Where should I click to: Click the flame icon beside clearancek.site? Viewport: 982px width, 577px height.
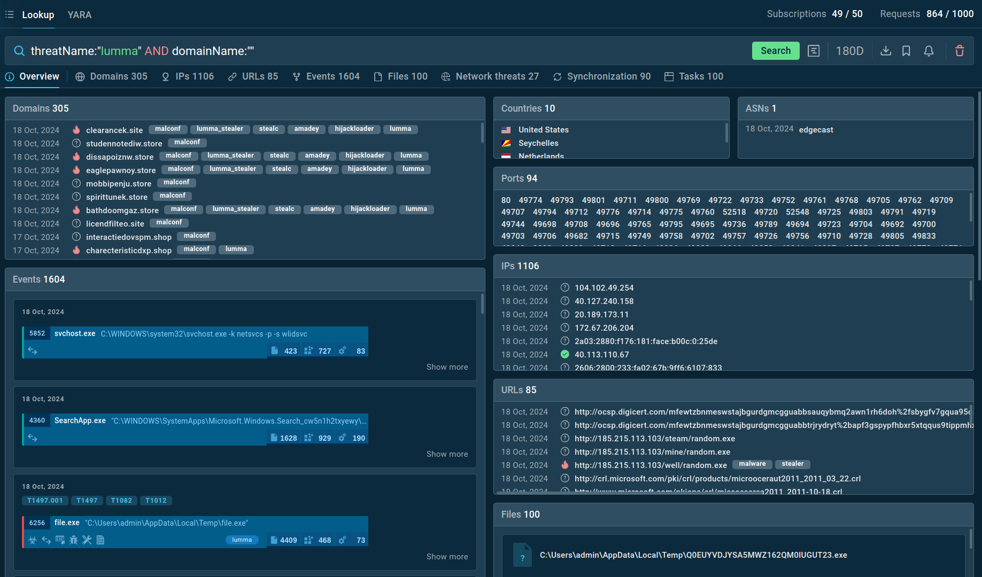click(76, 130)
